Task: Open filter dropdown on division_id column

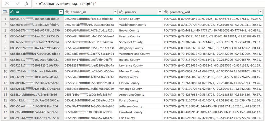Action: pos(115,12)
